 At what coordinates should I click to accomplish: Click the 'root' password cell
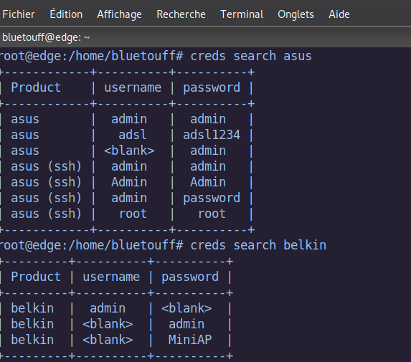tap(212, 214)
